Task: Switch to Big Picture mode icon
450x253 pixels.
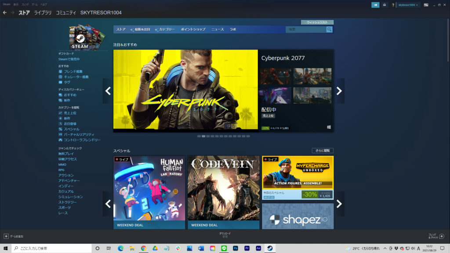Action: pos(426,5)
